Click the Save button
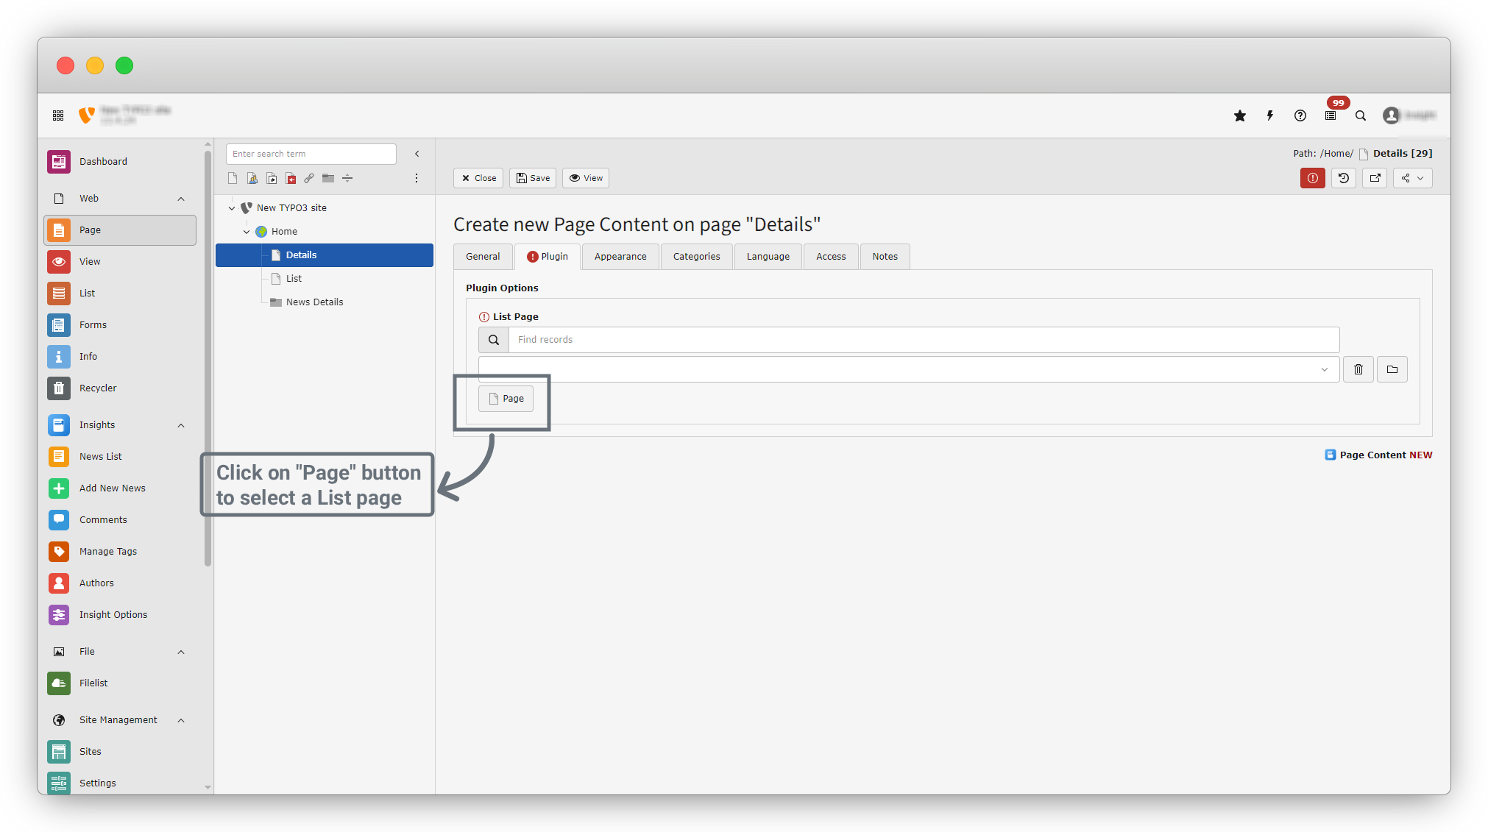This screenshot has height=832, width=1488. [x=533, y=178]
